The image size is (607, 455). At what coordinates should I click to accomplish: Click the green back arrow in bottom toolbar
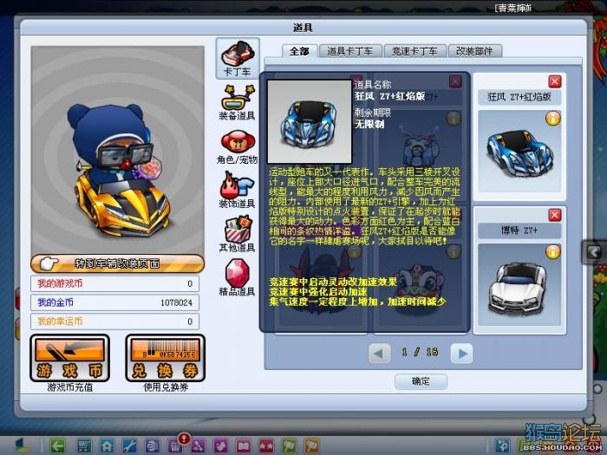coord(58,445)
